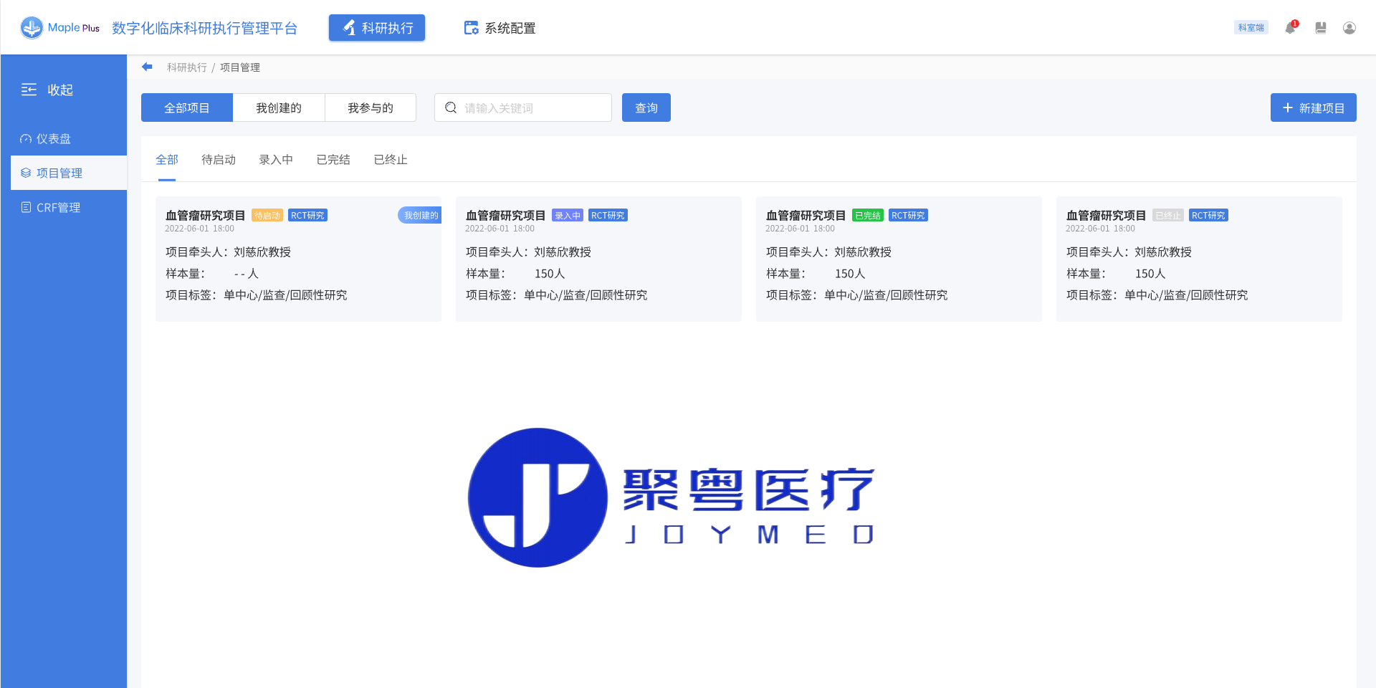
Task: Select 科研执行 top navigation item
Action: [377, 28]
